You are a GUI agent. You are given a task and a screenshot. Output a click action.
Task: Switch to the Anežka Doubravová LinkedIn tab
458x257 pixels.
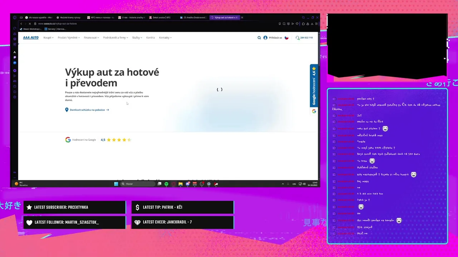pyautogui.click(x=193, y=17)
